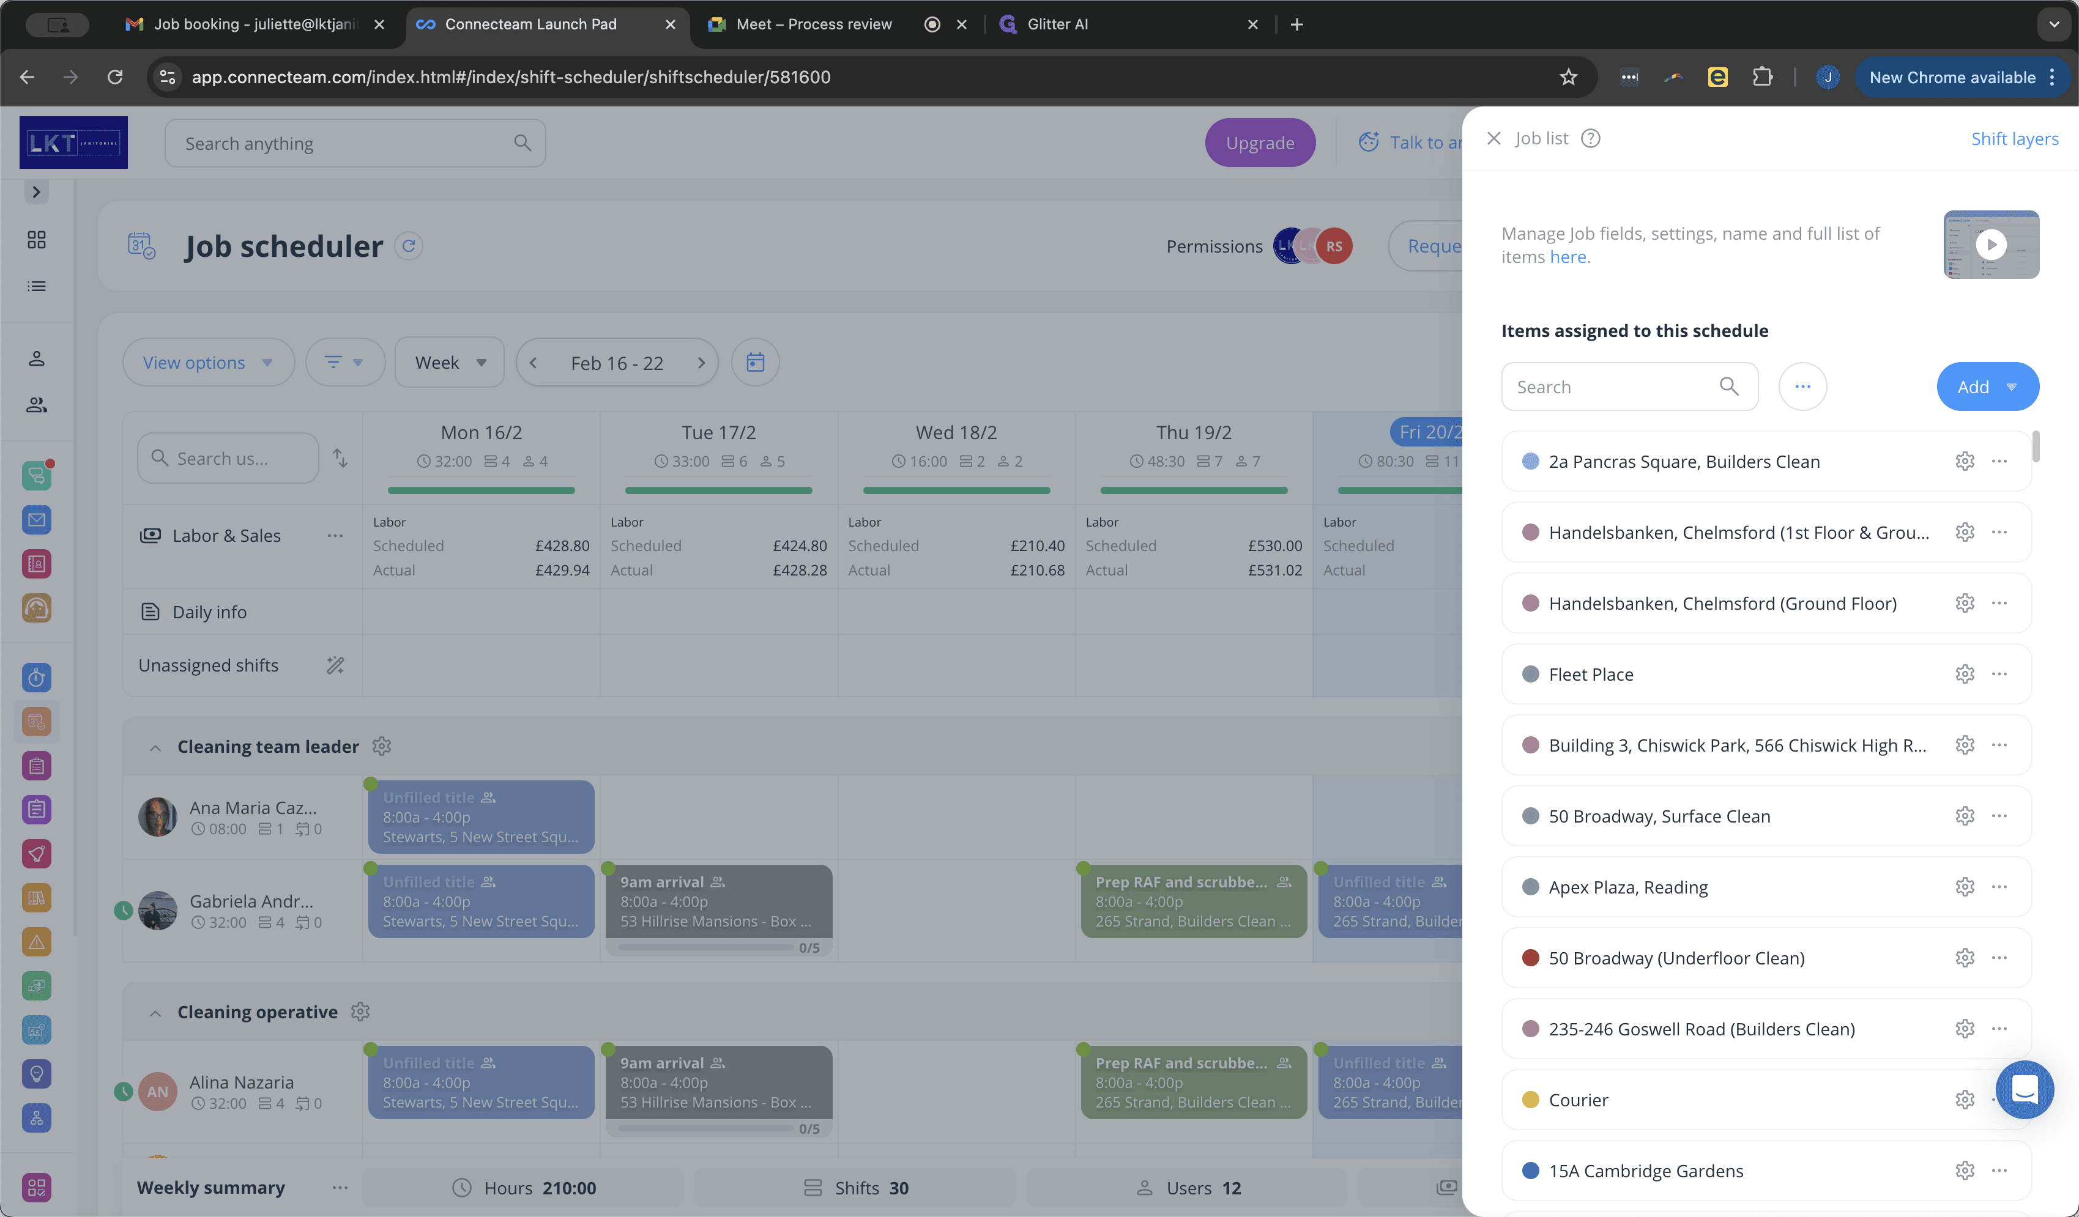Switch to Glitter AI tab

tap(1128, 24)
